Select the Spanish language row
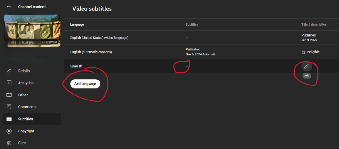 [76, 66]
